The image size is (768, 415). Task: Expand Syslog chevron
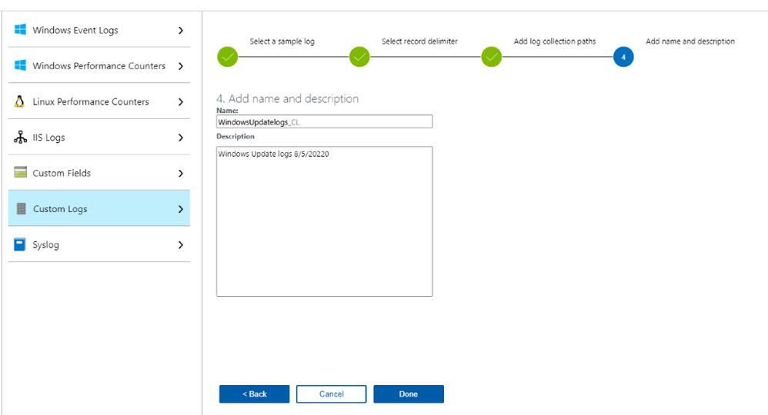181,244
